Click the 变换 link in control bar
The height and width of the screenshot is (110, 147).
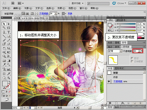tap(70, 14)
